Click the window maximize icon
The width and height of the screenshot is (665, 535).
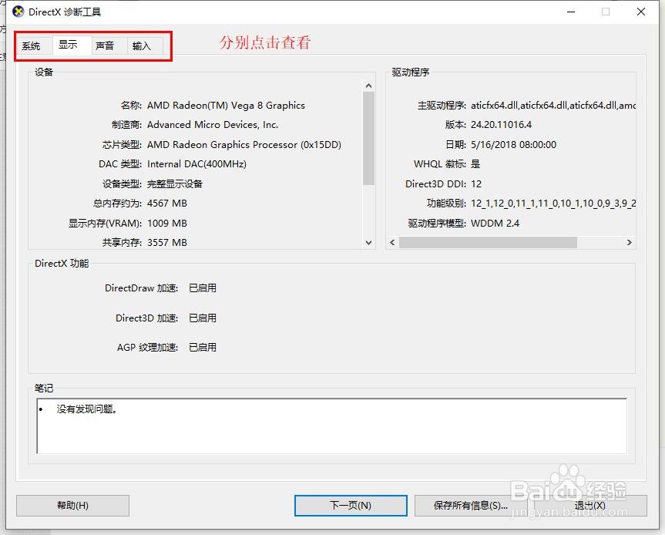click(x=604, y=12)
